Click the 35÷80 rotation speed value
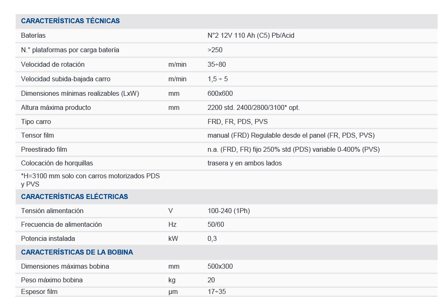Image resolution: width=448 pixels, height=301 pixels. pos(217,65)
